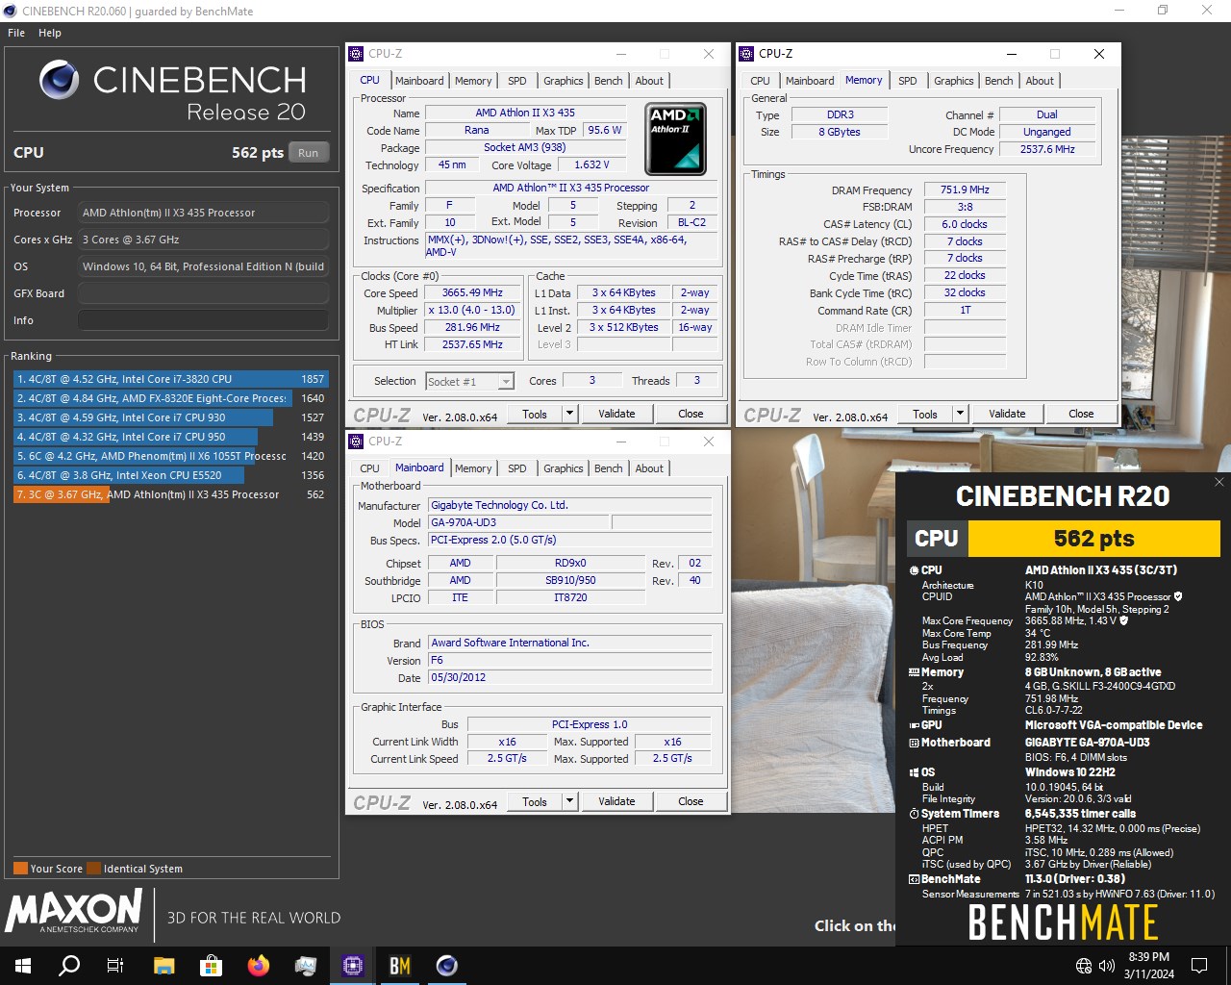Image resolution: width=1231 pixels, height=985 pixels.
Task: Expand Tools dropdown arrow in CPU-Z Memory window
Action: 960,414
